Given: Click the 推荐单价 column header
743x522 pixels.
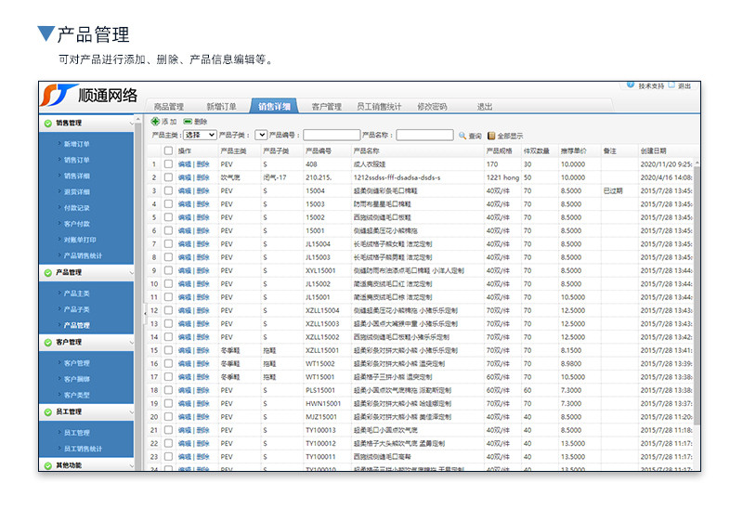Looking at the screenshot, I should tap(573, 151).
